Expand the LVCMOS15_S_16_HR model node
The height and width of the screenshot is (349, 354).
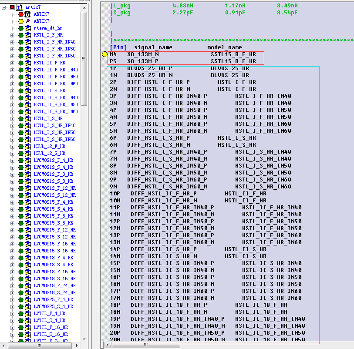click(x=13, y=251)
